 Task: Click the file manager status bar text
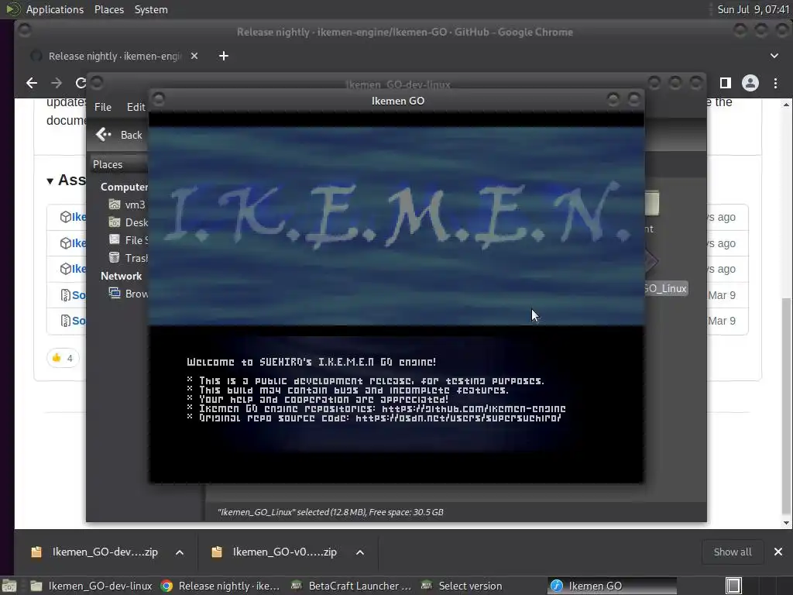(330, 512)
